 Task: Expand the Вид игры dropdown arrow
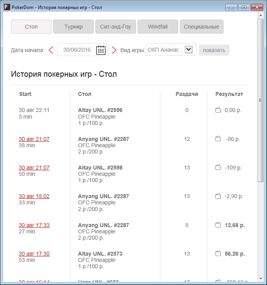click(188, 49)
